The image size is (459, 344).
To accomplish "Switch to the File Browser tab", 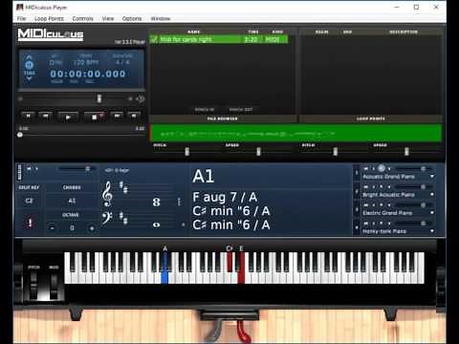I will tap(223, 118).
